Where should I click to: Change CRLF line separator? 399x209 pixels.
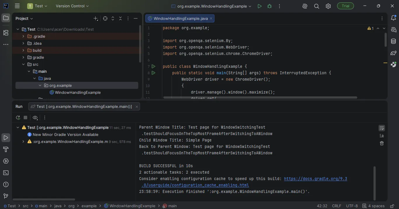[x=336, y=206]
